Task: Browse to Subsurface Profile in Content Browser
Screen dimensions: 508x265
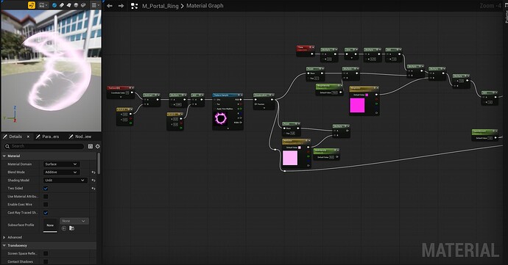Action: click(71, 228)
